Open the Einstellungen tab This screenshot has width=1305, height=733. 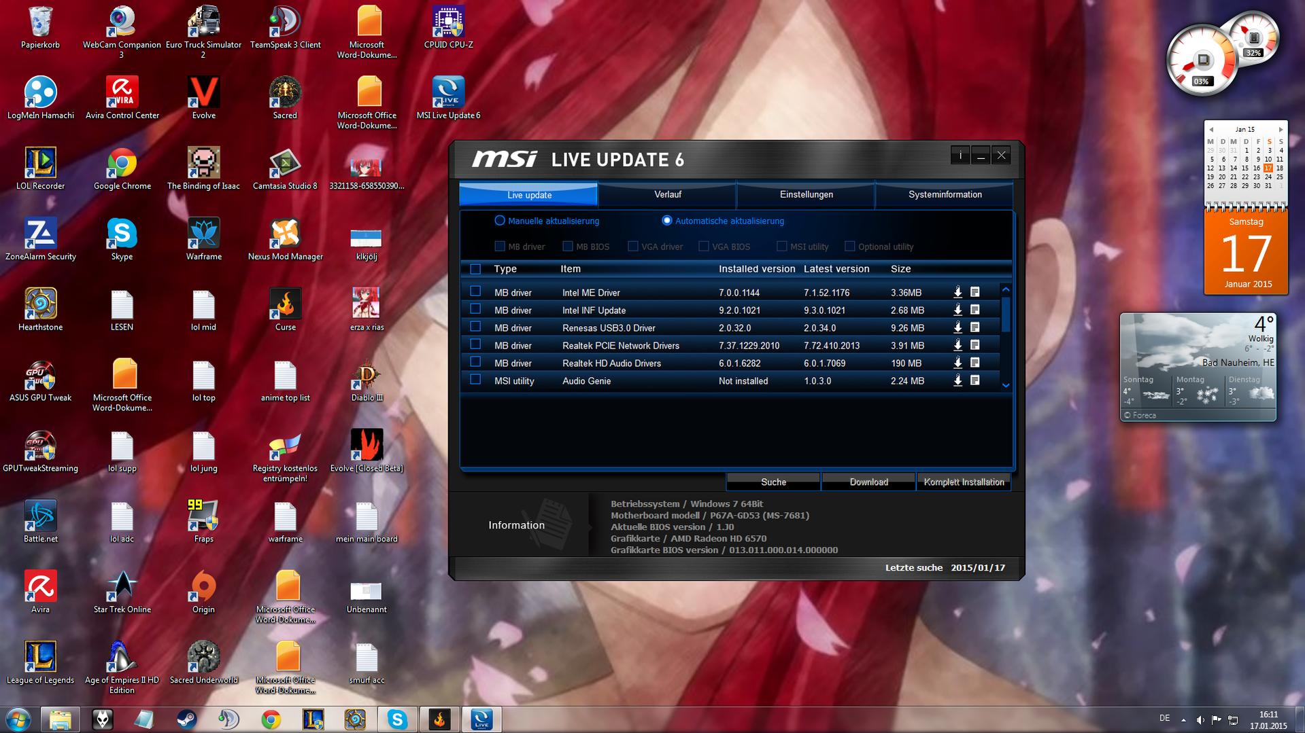tap(806, 194)
